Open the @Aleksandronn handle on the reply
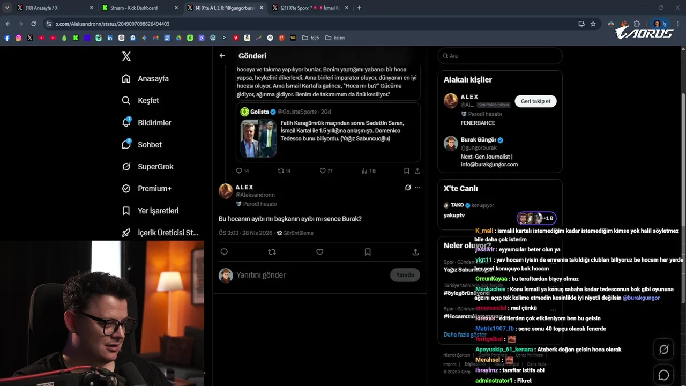The width and height of the screenshot is (686, 386). click(255, 195)
